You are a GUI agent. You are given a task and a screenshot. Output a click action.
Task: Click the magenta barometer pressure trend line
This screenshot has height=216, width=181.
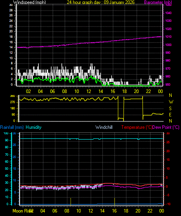89,42
